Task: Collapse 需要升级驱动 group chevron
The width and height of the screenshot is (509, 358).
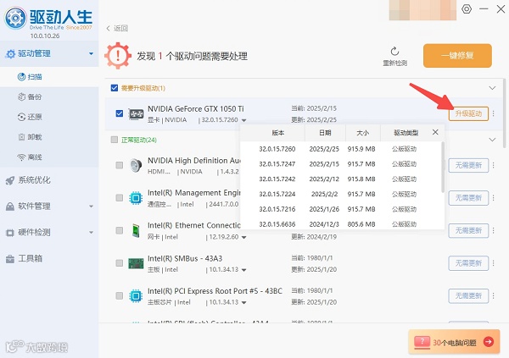Action: pos(492,88)
